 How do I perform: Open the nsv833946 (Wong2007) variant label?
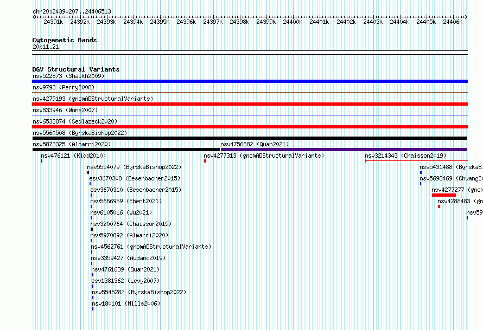65,110
